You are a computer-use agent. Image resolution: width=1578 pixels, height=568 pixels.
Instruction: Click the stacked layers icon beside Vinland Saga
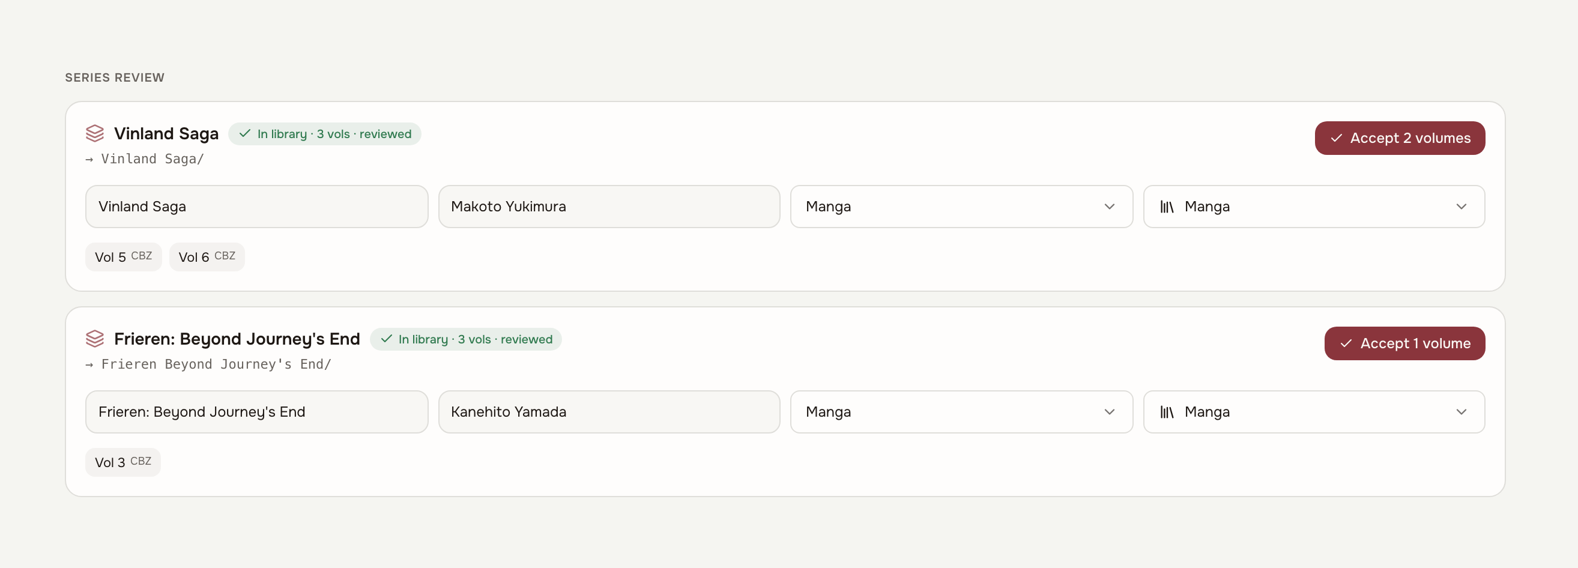pos(94,133)
